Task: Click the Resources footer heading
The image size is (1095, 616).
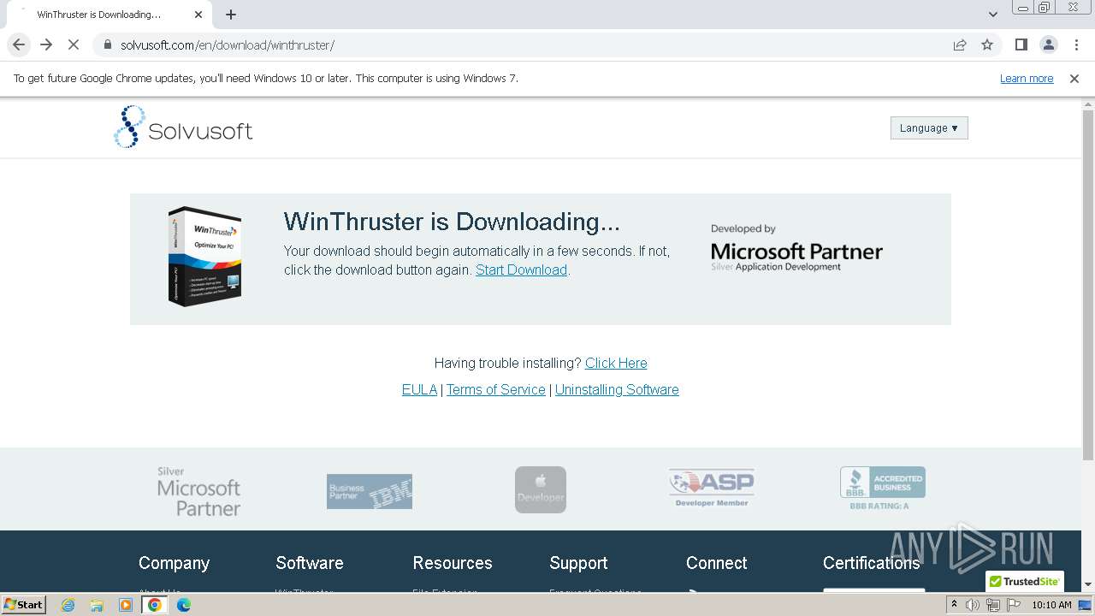Action: [x=453, y=563]
